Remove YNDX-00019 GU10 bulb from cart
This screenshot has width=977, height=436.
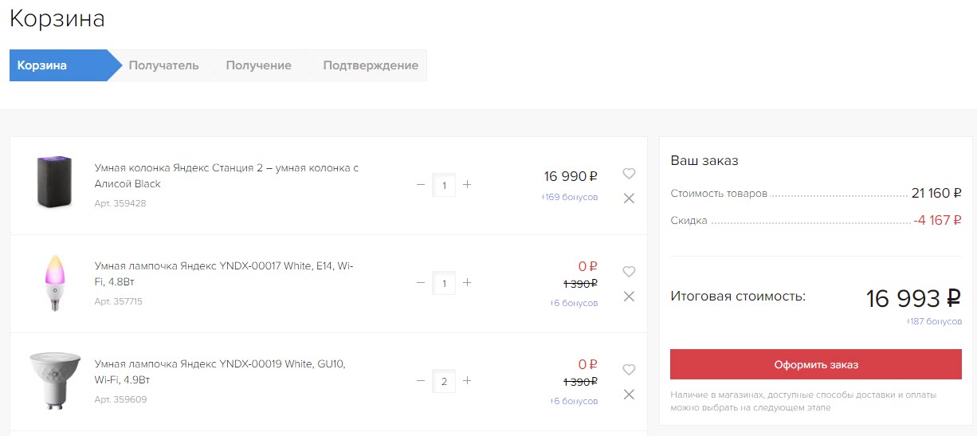pos(629,395)
